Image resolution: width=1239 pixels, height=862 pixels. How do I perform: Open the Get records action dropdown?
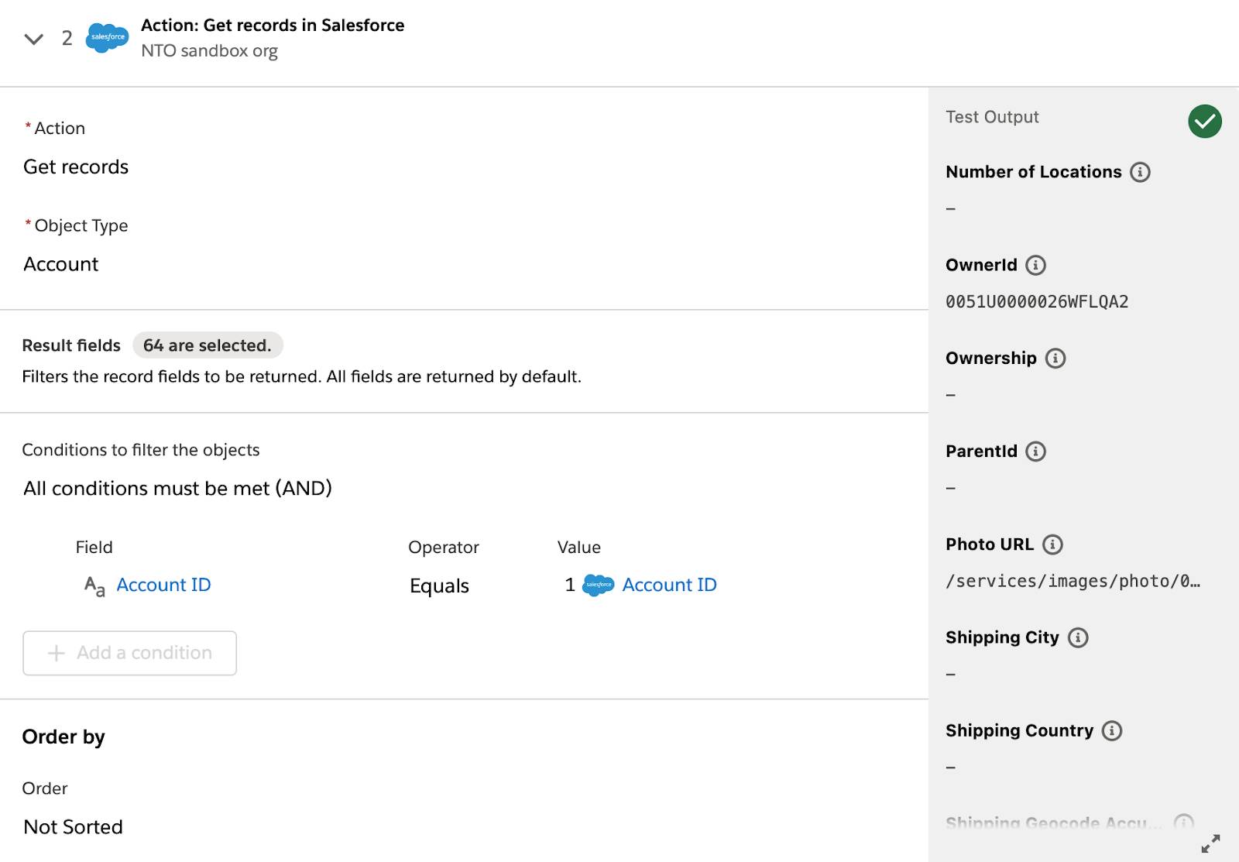[x=76, y=167]
